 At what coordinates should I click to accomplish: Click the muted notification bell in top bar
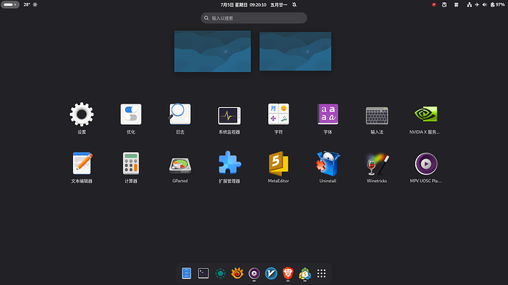[x=294, y=4]
